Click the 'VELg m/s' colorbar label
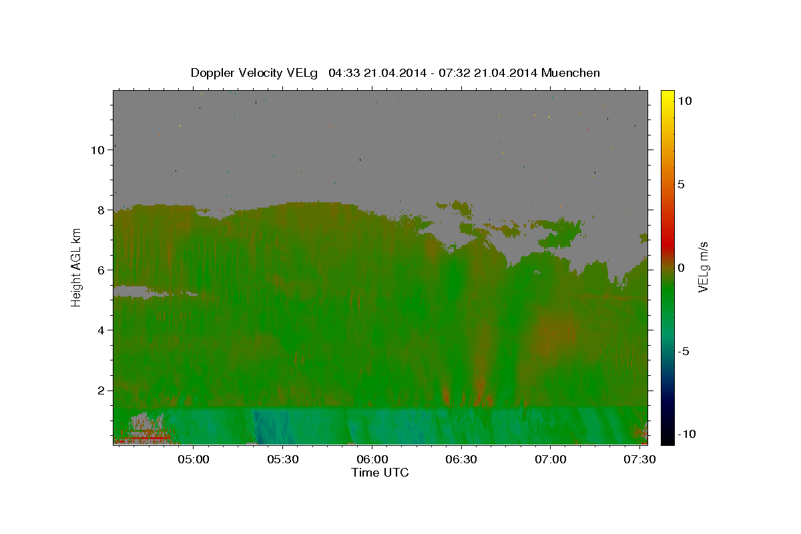The width and height of the screenshot is (801, 534). 703,266
